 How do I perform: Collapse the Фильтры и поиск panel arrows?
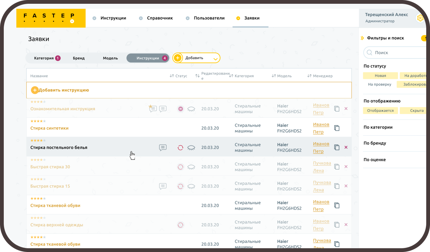tap(362, 38)
